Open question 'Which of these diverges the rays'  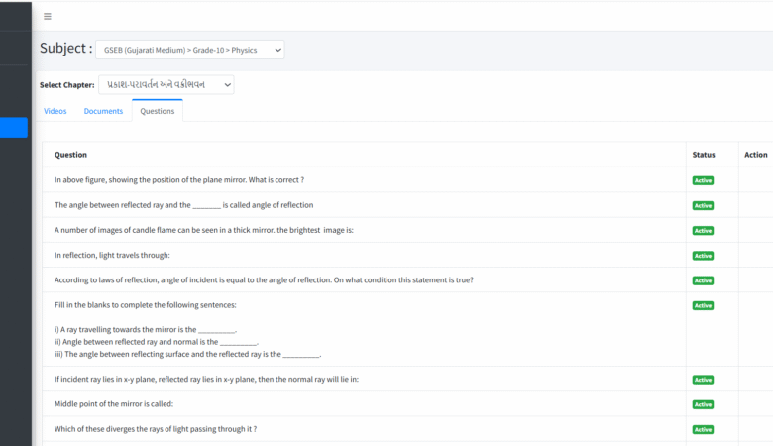(x=156, y=429)
